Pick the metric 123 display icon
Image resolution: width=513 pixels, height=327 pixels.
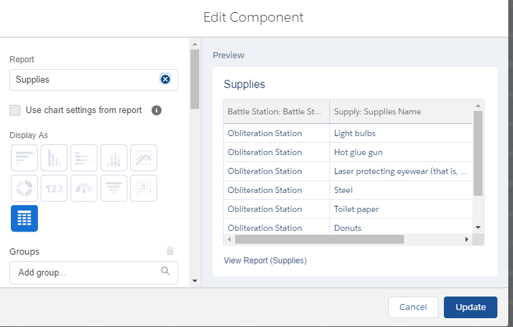(54, 188)
